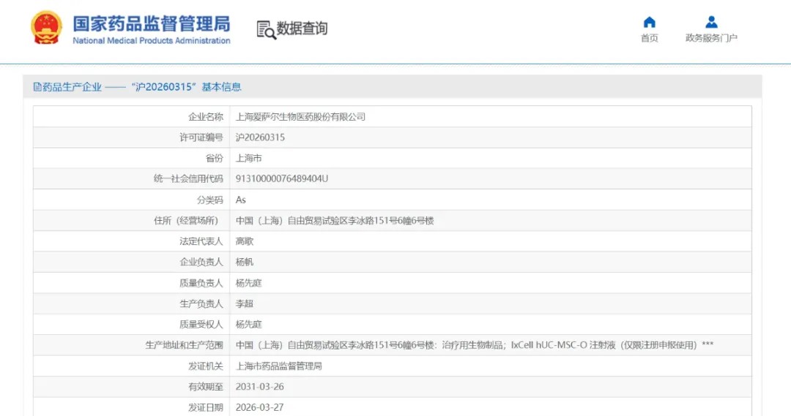The height and width of the screenshot is (416, 791).
Task: Select 企业负责人 value 杨帆
Action: tap(245, 262)
